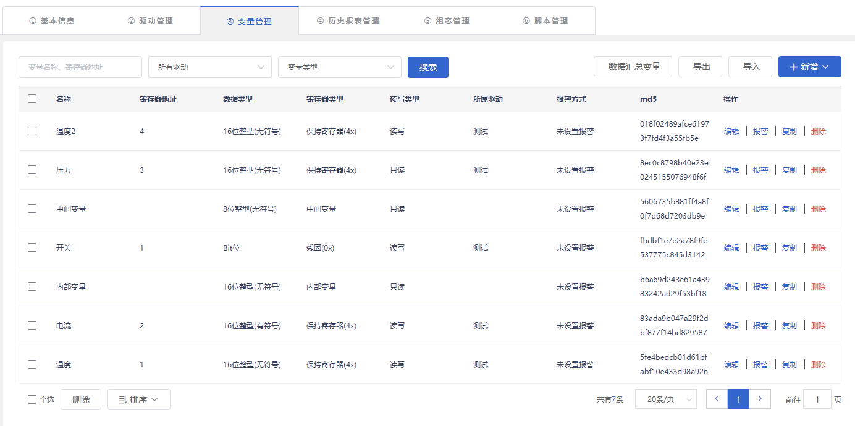The height and width of the screenshot is (426, 855).
Task: Click 删除 for 电流 row
Action: pos(819,326)
